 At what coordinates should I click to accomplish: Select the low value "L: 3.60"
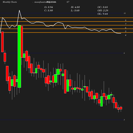tap(75, 11)
